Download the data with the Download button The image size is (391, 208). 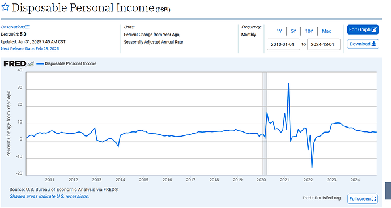pyautogui.click(x=363, y=44)
